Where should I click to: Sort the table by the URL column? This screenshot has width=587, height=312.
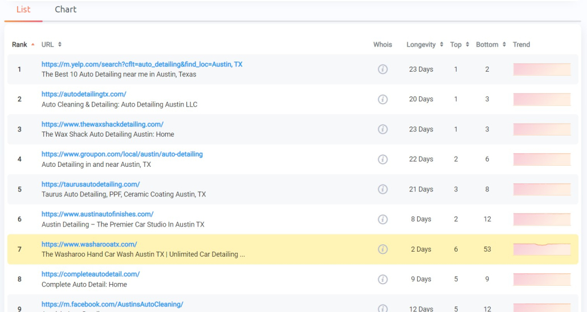point(51,44)
